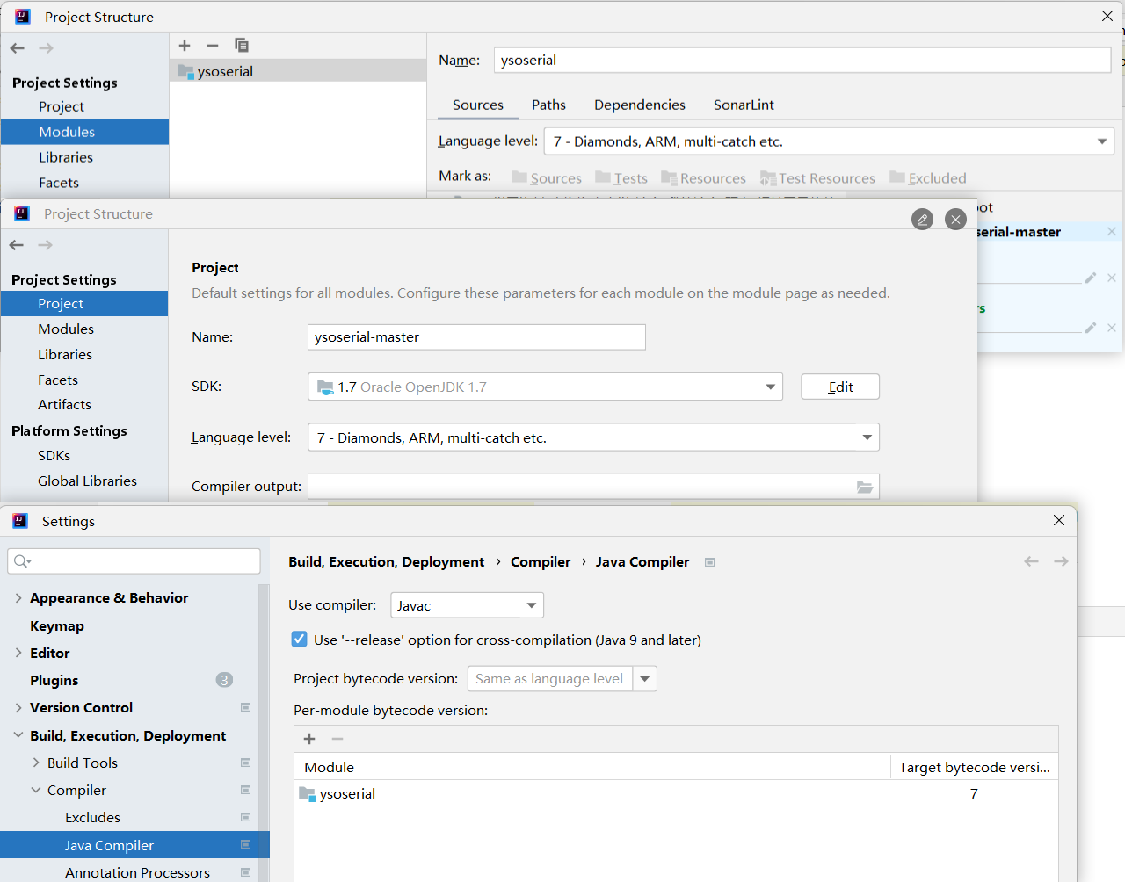The width and height of the screenshot is (1125, 882).
Task: Remove the serial-master content root with its X
Action: (x=1112, y=232)
